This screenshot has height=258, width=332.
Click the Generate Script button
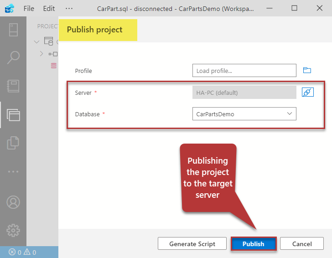click(192, 244)
